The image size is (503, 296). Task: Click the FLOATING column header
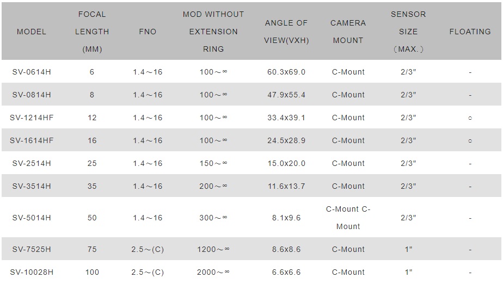point(470,32)
